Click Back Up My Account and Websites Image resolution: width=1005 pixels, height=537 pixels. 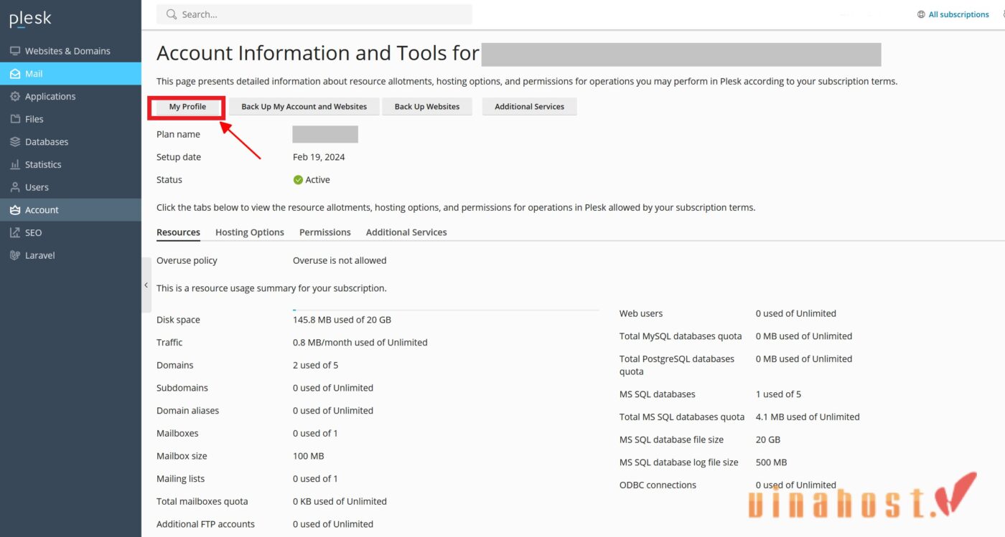pyautogui.click(x=304, y=107)
